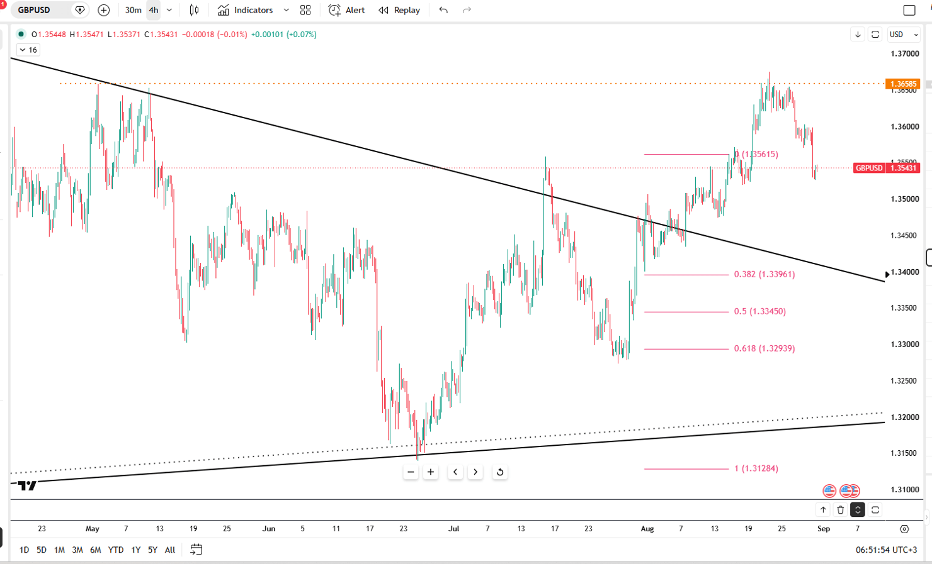
Task: Toggle the lower pane collapse button
Action: (858, 510)
